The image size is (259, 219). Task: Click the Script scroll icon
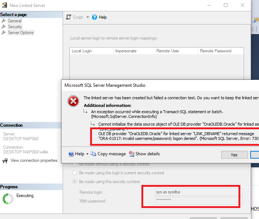point(69,17)
